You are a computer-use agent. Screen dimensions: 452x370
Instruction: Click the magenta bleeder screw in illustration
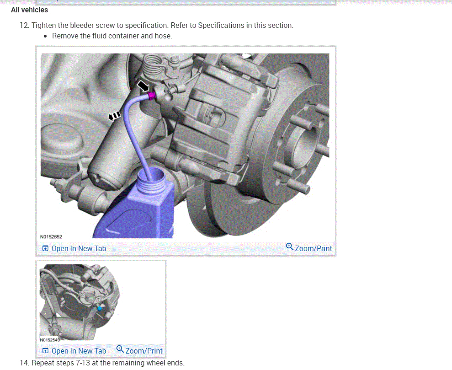tap(152, 96)
